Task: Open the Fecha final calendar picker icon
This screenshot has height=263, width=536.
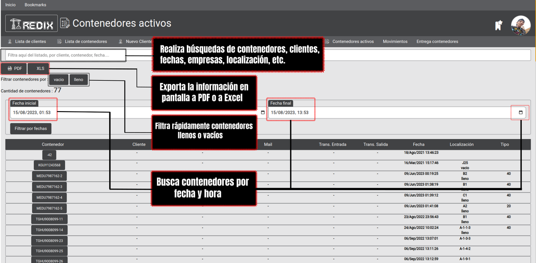Action: [521, 112]
